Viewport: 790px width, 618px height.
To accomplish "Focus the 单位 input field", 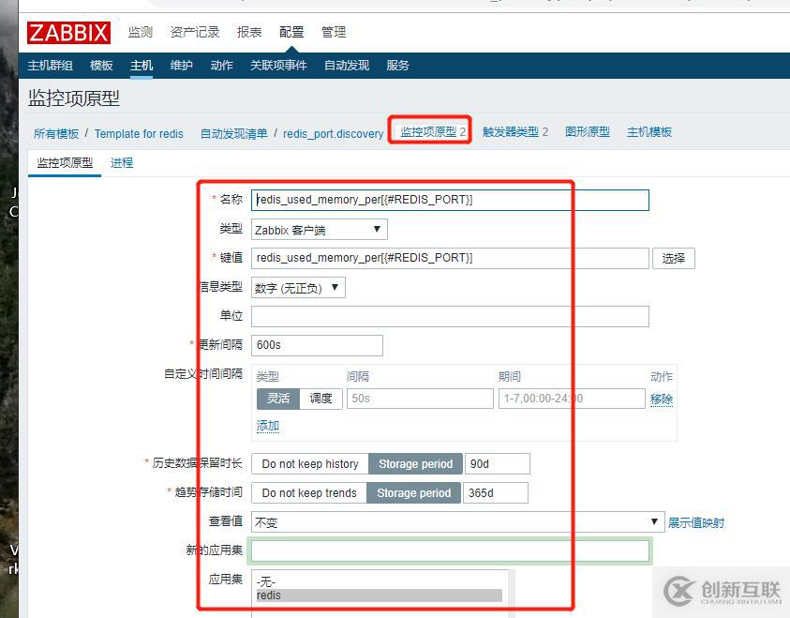I will point(450,317).
